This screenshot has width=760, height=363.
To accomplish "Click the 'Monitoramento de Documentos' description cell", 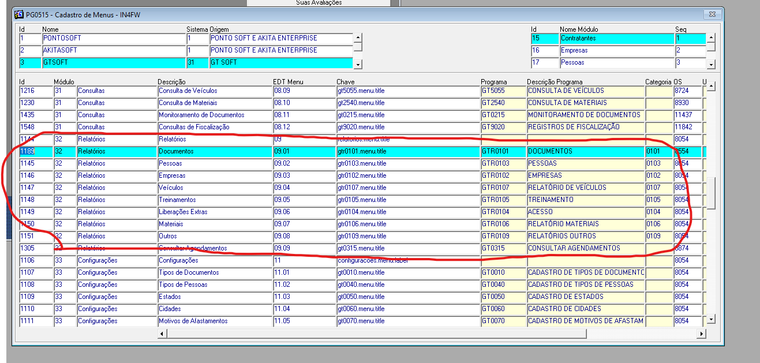I will [x=215, y=115].
